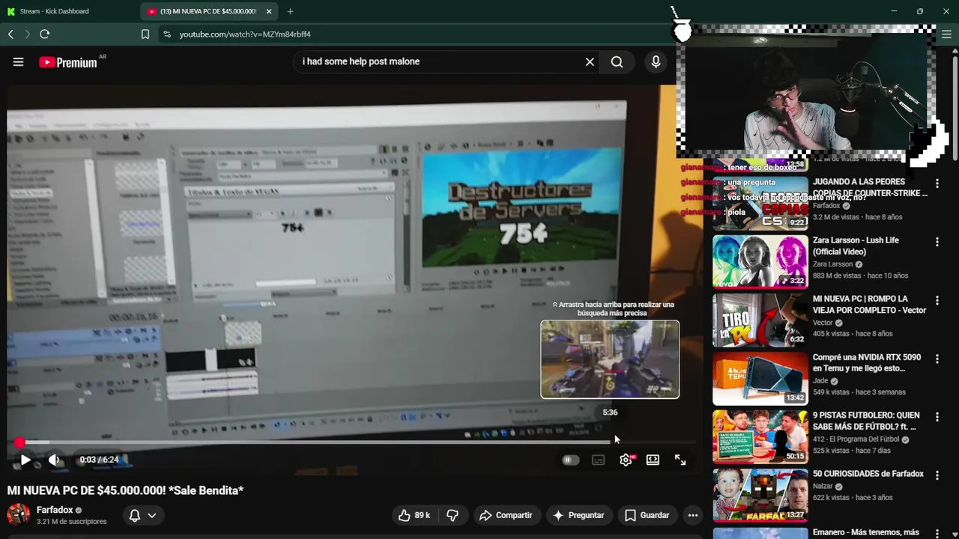959x539 pixels.
Task: Open Zara Larsson - Lush Life title
Action: pyautogui.click(x=856, y=246)
